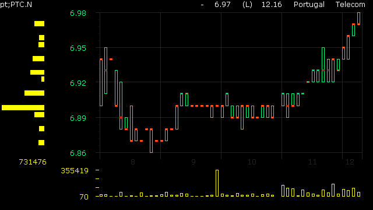This screenshot has width=373, height=210.
Task: Click the 6.95 price axis label
Action: click(78, 48)
